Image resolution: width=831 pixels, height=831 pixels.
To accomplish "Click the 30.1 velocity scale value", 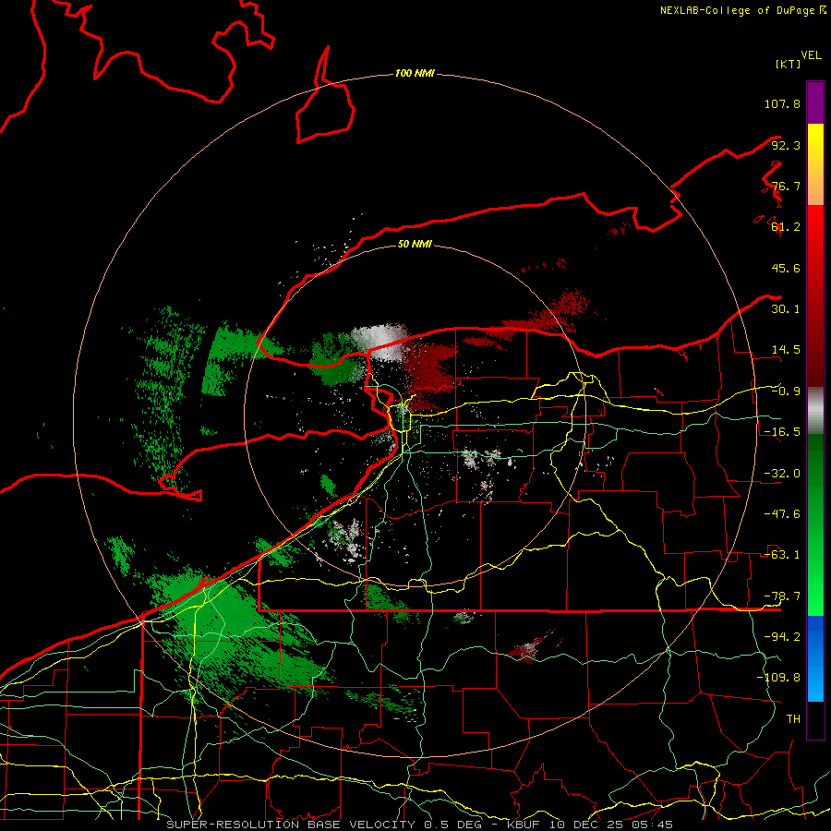I will [x=786, y=309].
